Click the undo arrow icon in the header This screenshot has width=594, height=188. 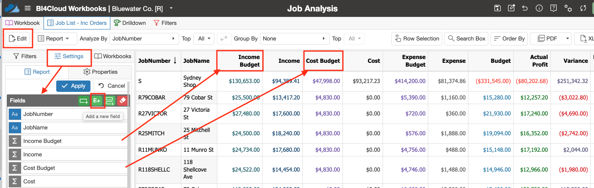point(525,8)
